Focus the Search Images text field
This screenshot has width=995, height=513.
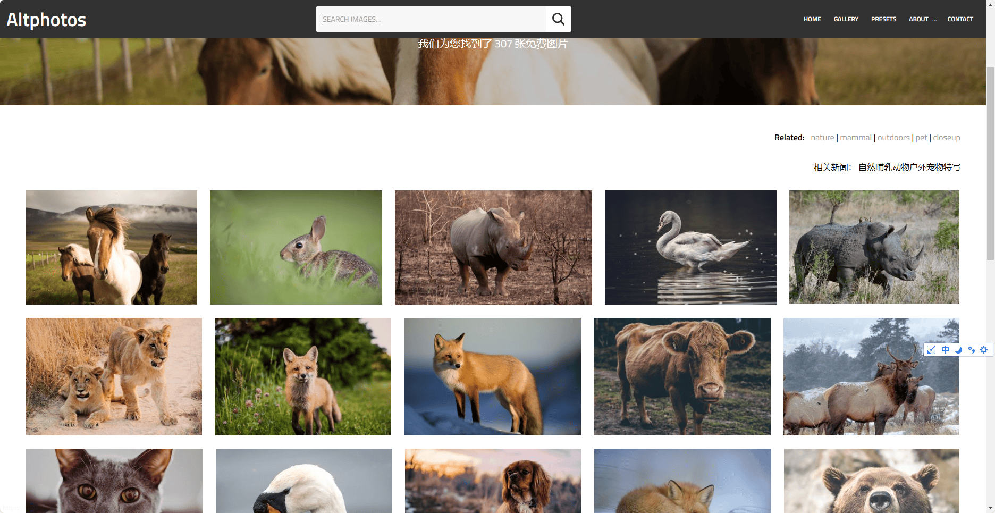click(x=431, y=19)
